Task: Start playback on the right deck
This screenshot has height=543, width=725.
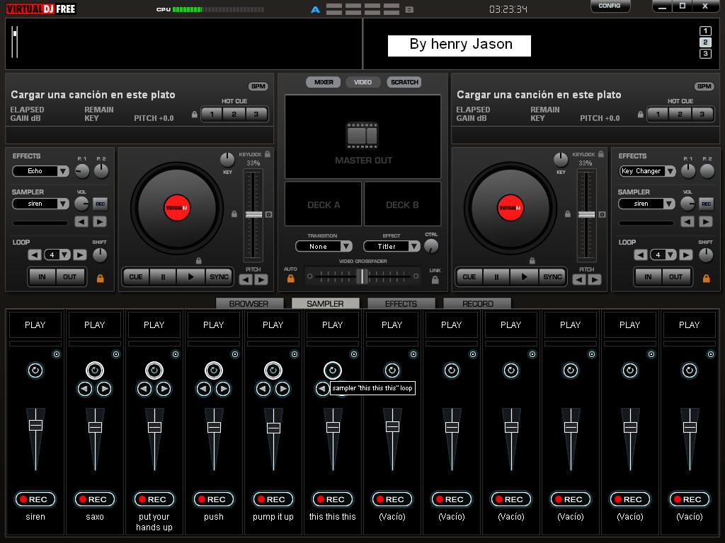Action: pos(524,276)
